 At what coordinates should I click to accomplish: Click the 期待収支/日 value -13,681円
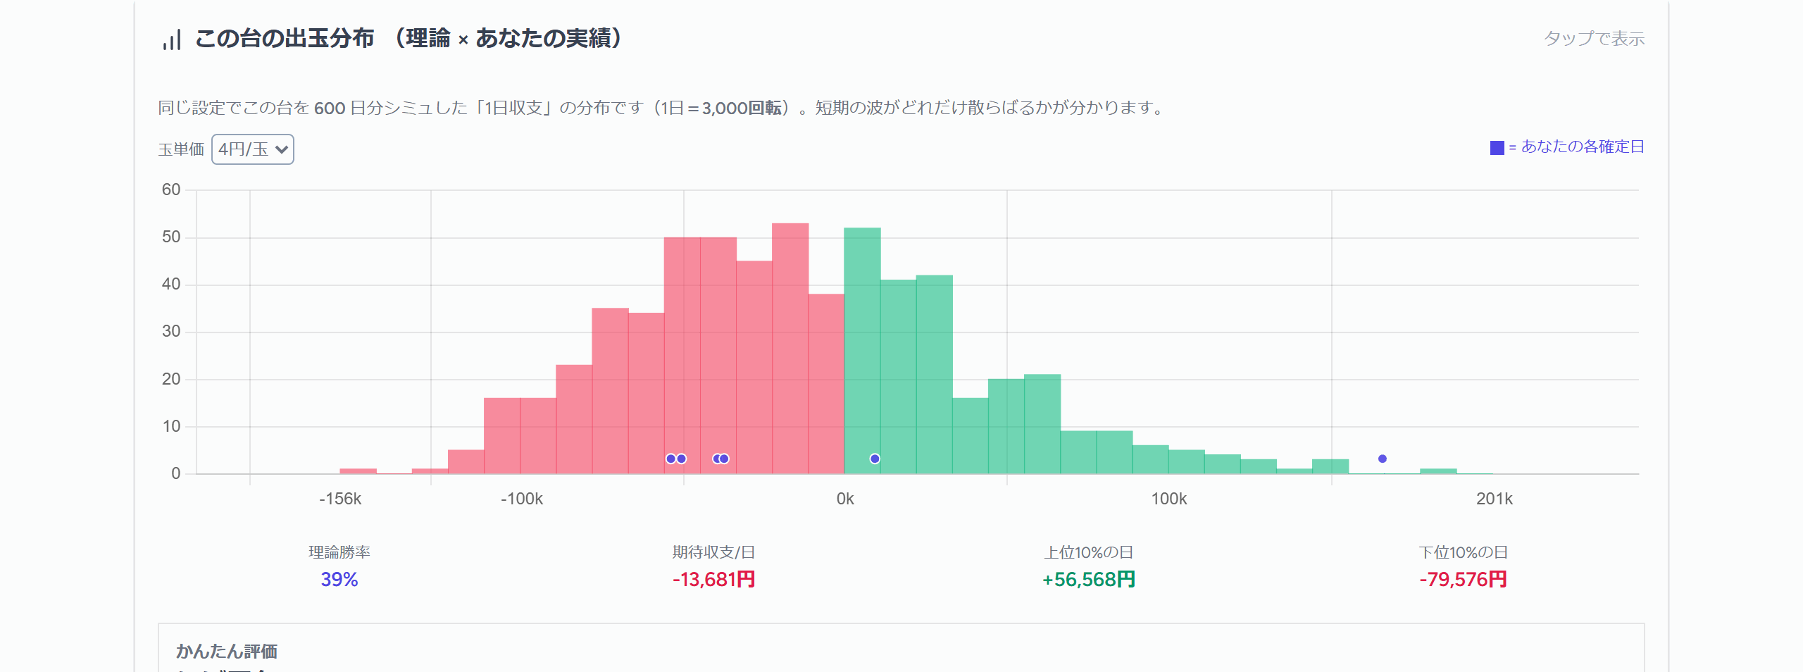pos(713,579)
